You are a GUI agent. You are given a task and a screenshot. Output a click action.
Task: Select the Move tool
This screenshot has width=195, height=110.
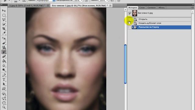point(4,11)
